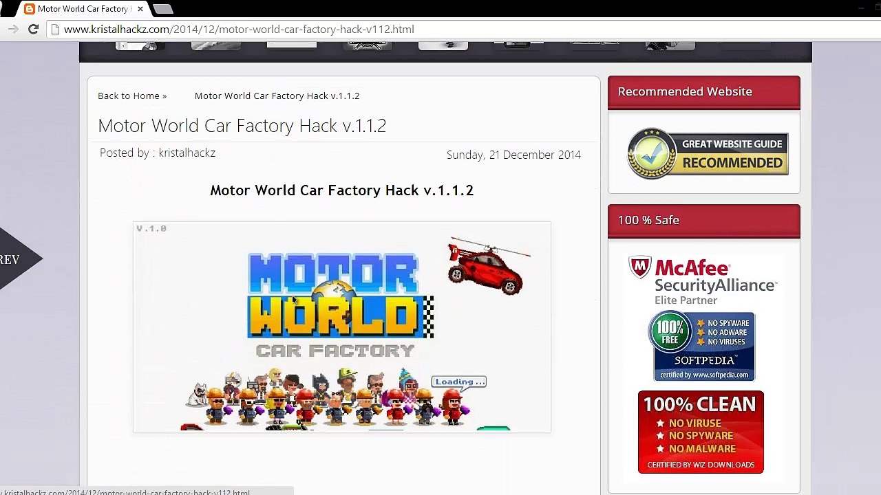Image resolution: width=881 pixels, height=495 pixels.
Task: Click the bold centered Hack v.1.1.2 subheading
Action: click(341, 190)
